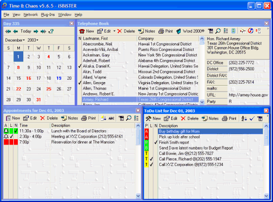Click the green book icon in Telephone Book toolbar
273x202 pixels.
[x=233, y=31]
